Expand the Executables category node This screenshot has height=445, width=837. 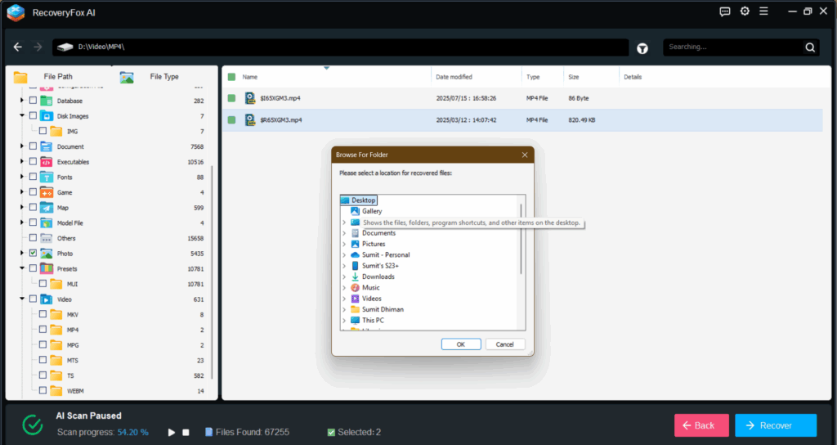coord(22,162)
